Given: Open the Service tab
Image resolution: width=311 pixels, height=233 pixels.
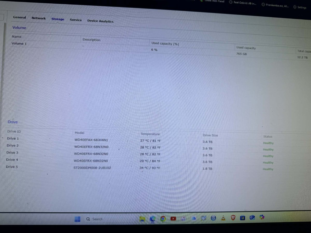Looking at the screenshot, I should (76, 20).
